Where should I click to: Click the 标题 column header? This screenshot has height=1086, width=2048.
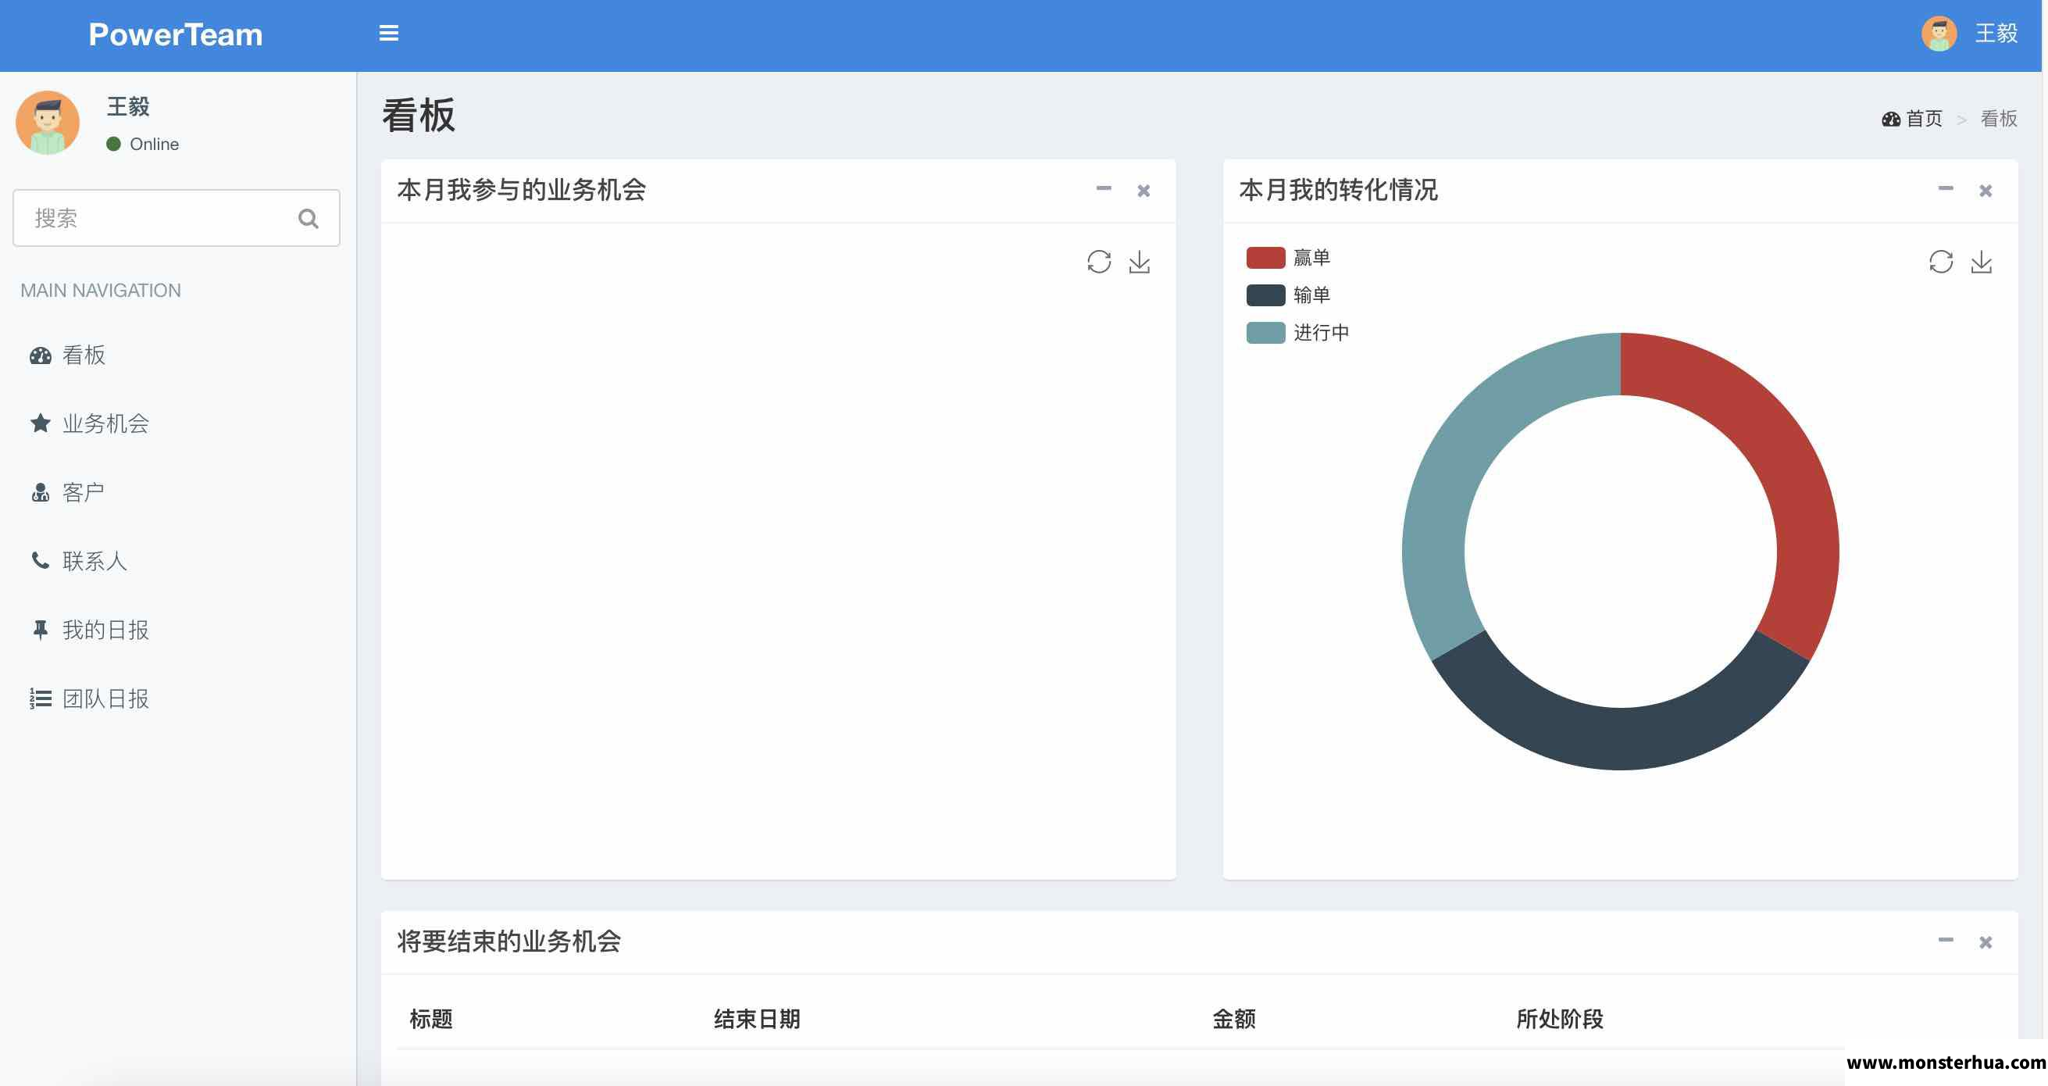coord(431,1020)
